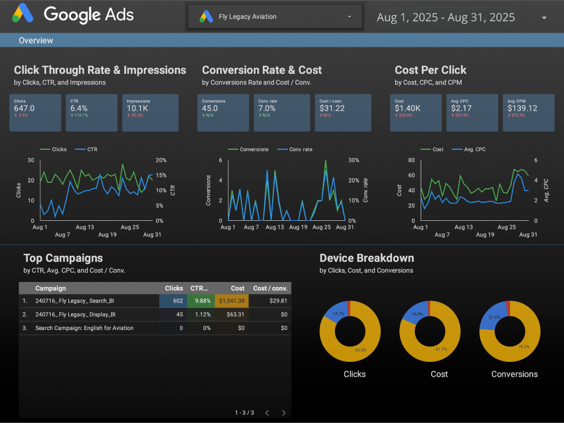Click the 1.12% CTR cell

(200, 314)
